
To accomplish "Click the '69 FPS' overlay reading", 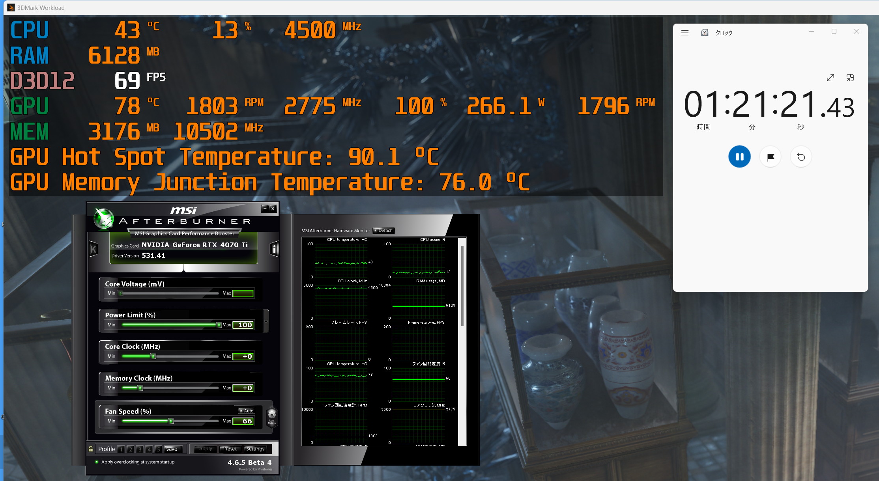I will [x=140, y=80].
